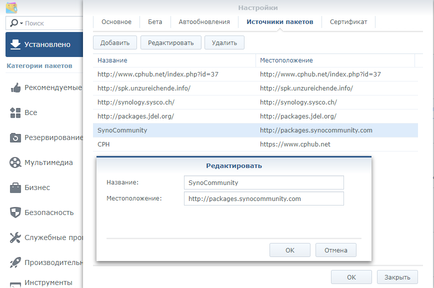Click the Удалить button
Viewport: 434px width, 288px height.
224,42
